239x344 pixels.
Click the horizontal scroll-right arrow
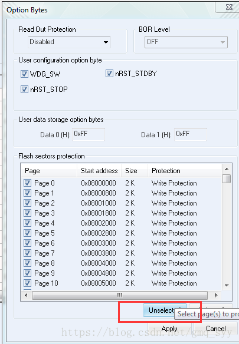click(217, 295)
